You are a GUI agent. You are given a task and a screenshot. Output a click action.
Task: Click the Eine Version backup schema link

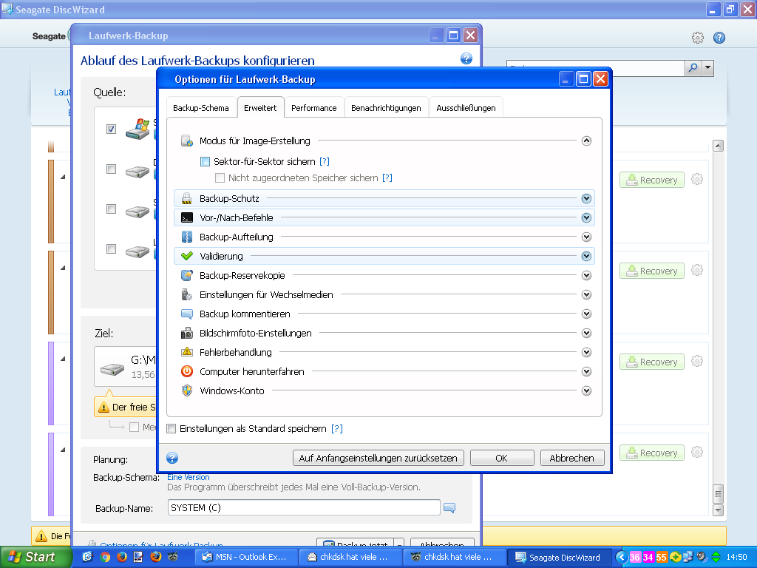(x=189, y=477)
